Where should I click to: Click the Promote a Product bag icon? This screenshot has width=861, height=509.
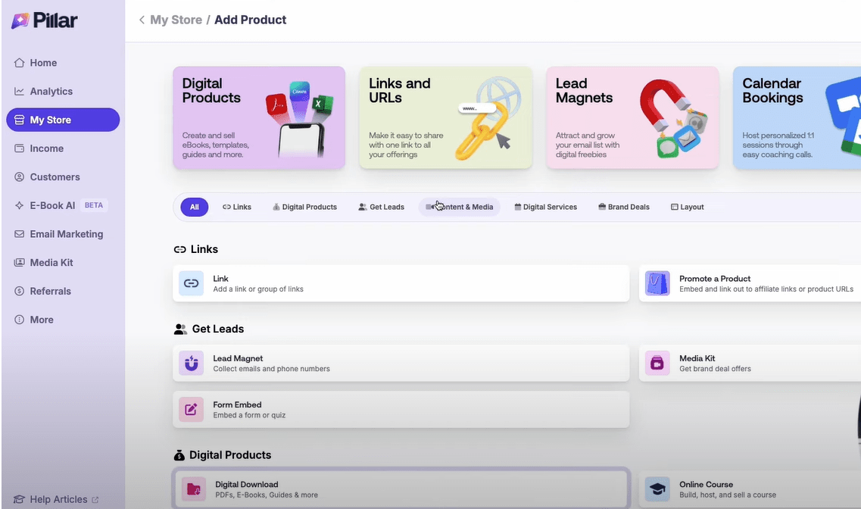tap(657, 283)
